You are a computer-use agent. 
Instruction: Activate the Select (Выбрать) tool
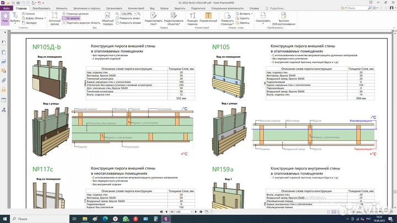point(15,18)
